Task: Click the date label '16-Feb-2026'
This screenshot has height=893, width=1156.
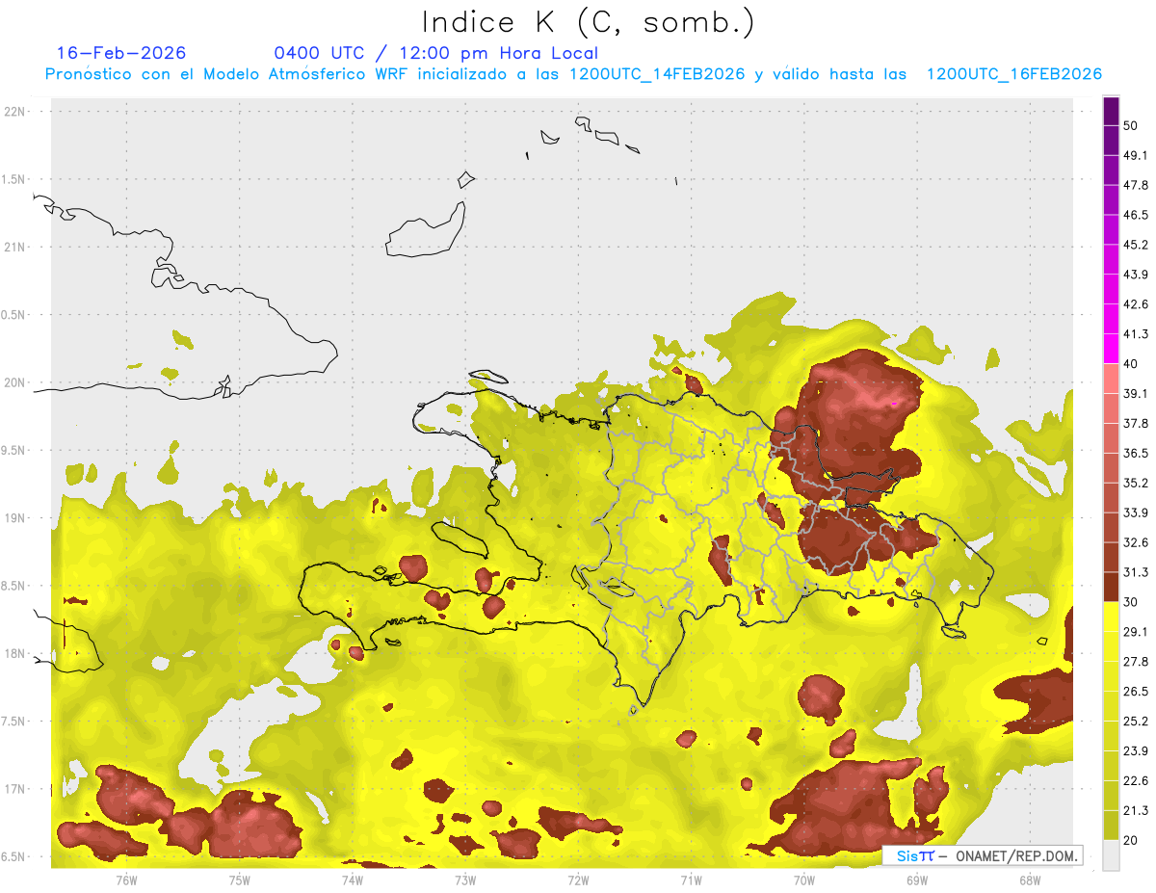Action: point(121,53)
